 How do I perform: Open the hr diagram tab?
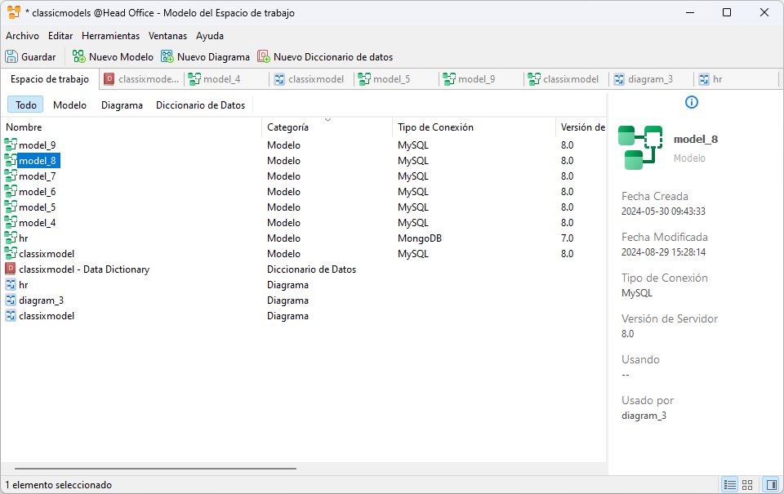[735, 79]
